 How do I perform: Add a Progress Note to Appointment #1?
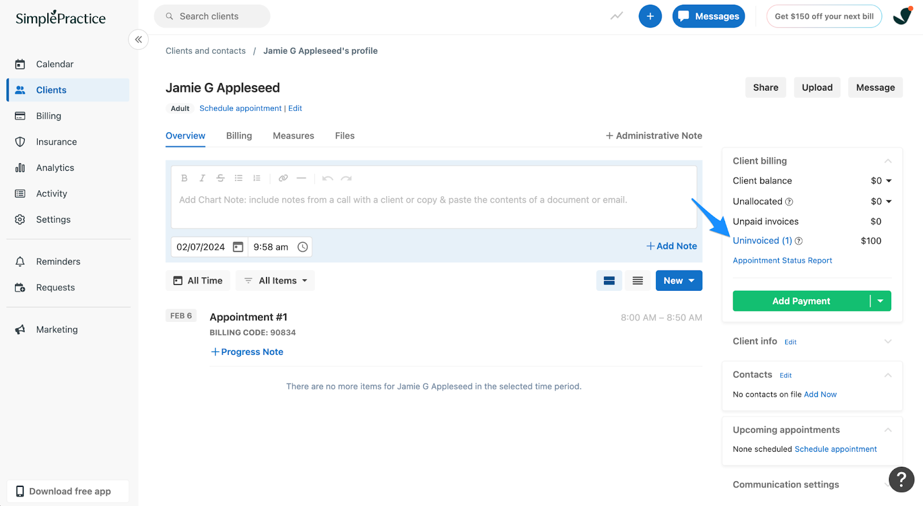(x=247, y=352)
